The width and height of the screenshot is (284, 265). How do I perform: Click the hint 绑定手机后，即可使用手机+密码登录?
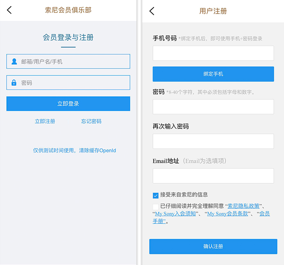220,39
